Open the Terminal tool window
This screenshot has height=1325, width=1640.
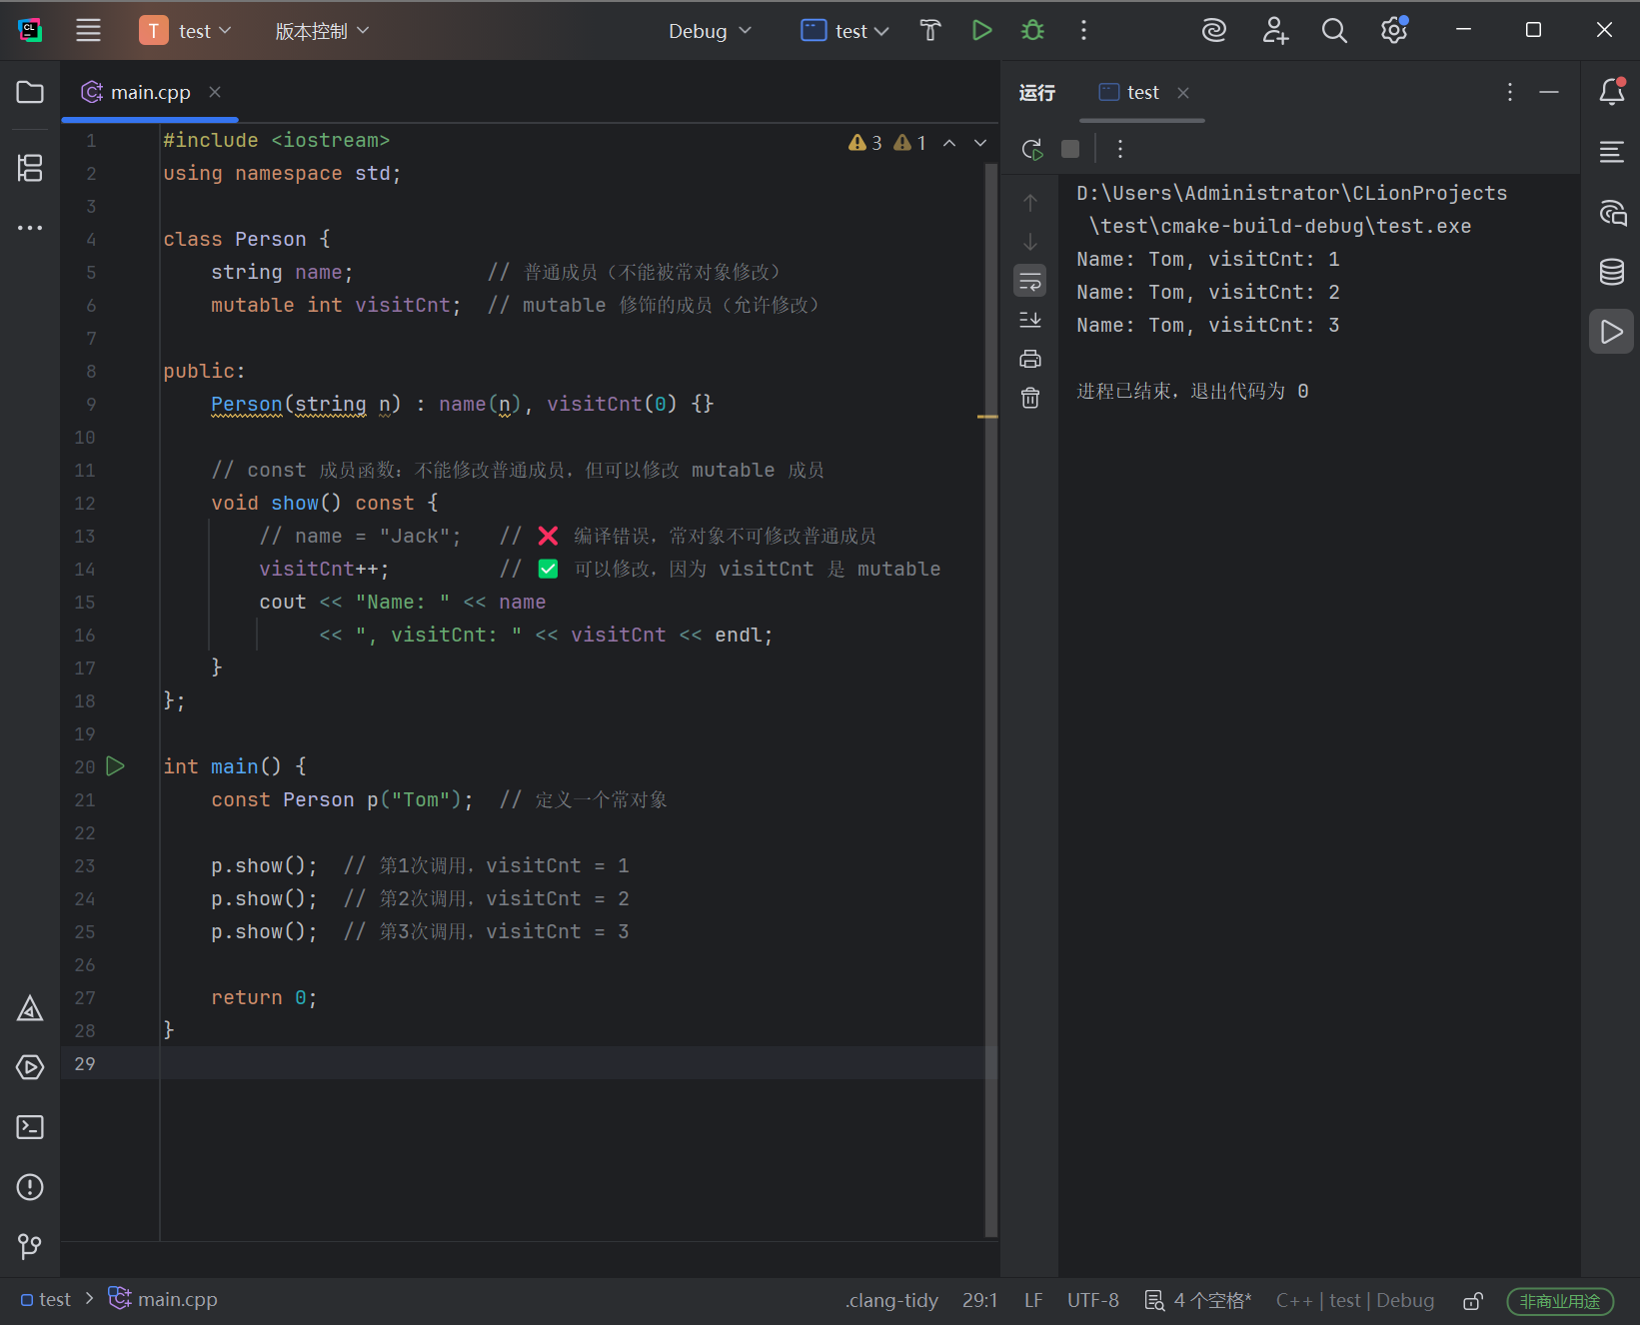30,1127
